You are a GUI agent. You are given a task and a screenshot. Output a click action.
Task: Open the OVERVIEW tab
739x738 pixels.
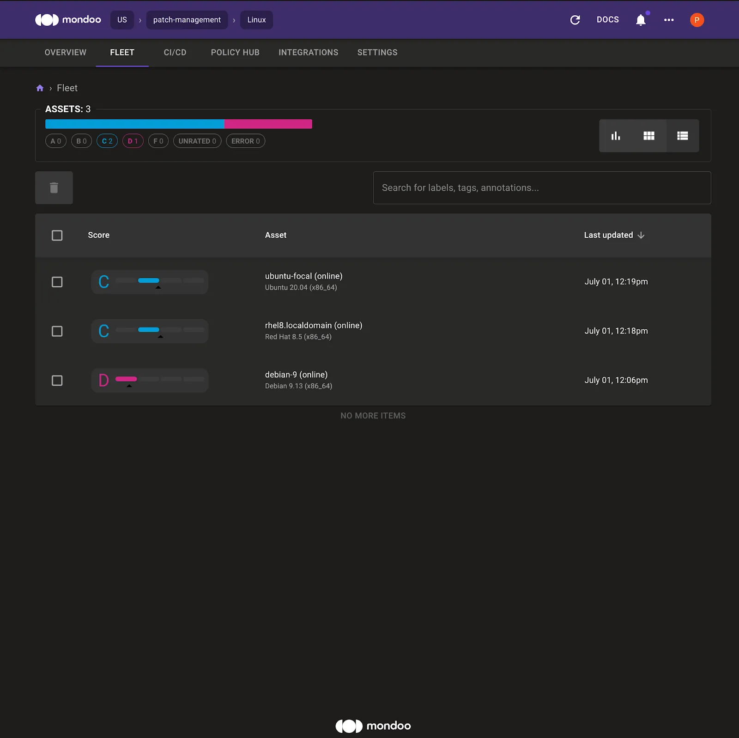[66, 53]
